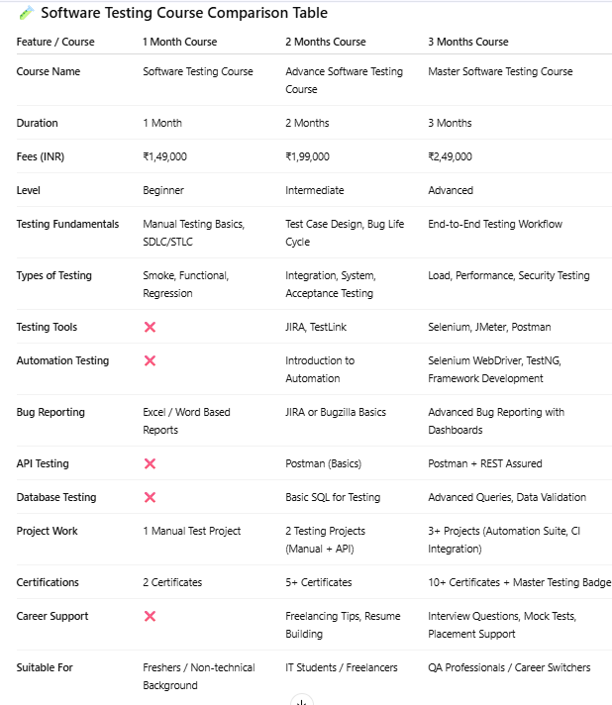
Task: Click the 'Certifications' row label
Action: point(48,582)
